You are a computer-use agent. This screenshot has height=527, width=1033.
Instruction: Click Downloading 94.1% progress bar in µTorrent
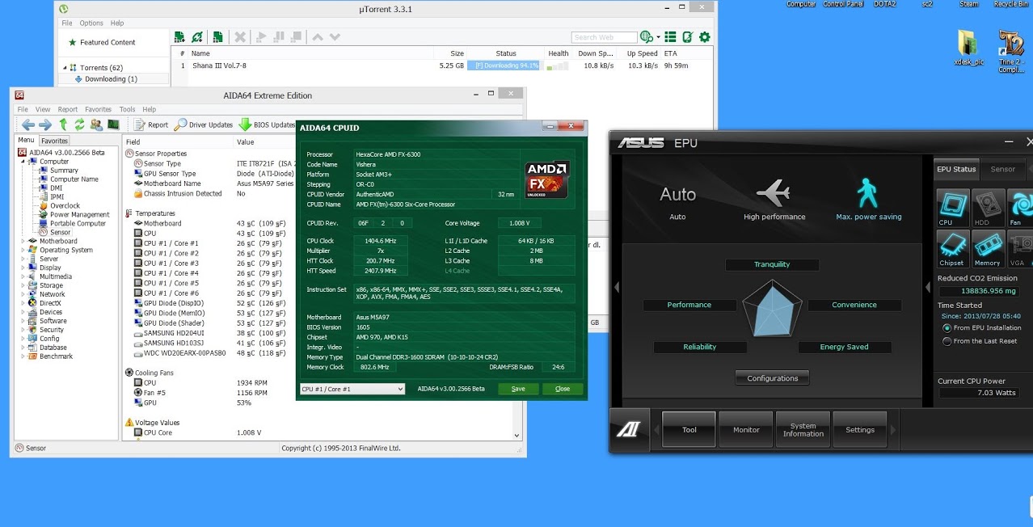(504, 65)
